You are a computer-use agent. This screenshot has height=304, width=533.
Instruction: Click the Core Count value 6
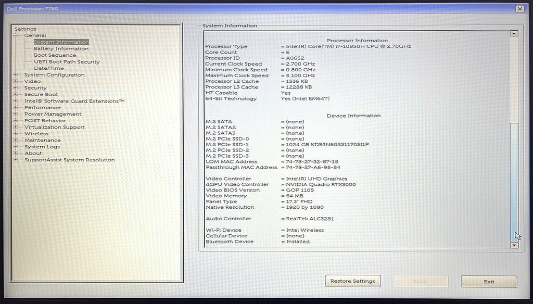pyautogui.click(x=287, y=53)
